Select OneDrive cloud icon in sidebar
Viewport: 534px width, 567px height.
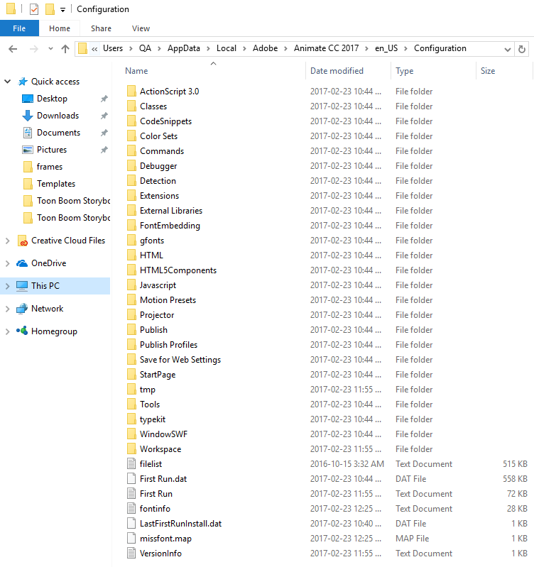point(22,263)
